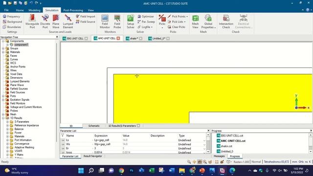The height and width of the screenshot is (176, 313).
Task: Open Setup Solver
Action: coord(131,22)
